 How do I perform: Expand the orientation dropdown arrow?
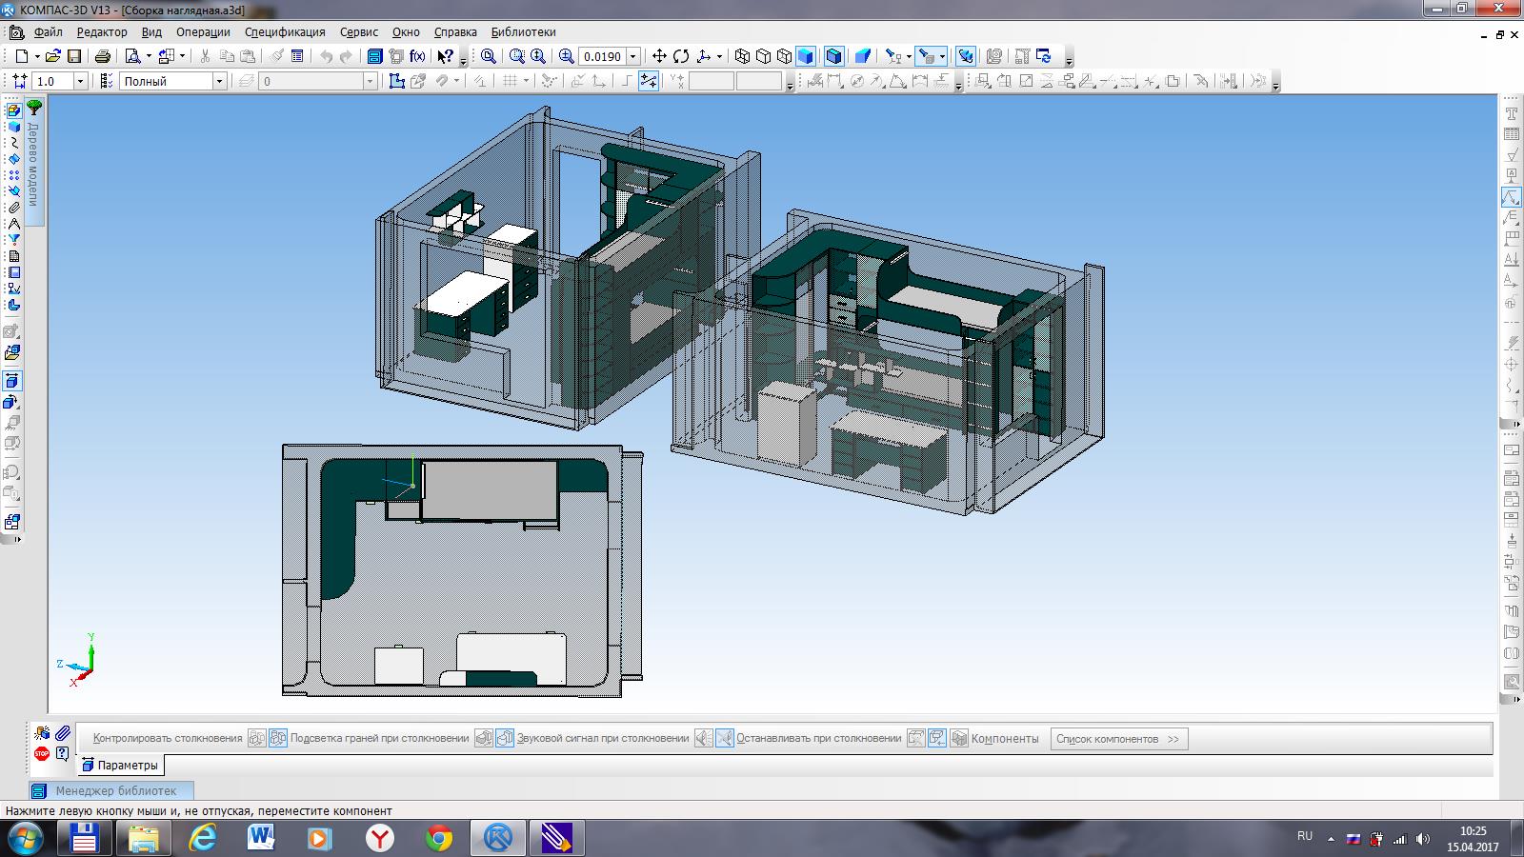pos(719,56)
